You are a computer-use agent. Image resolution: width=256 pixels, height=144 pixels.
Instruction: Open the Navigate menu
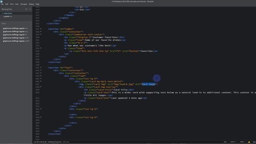pyautogui.click(x=24, y=4)
